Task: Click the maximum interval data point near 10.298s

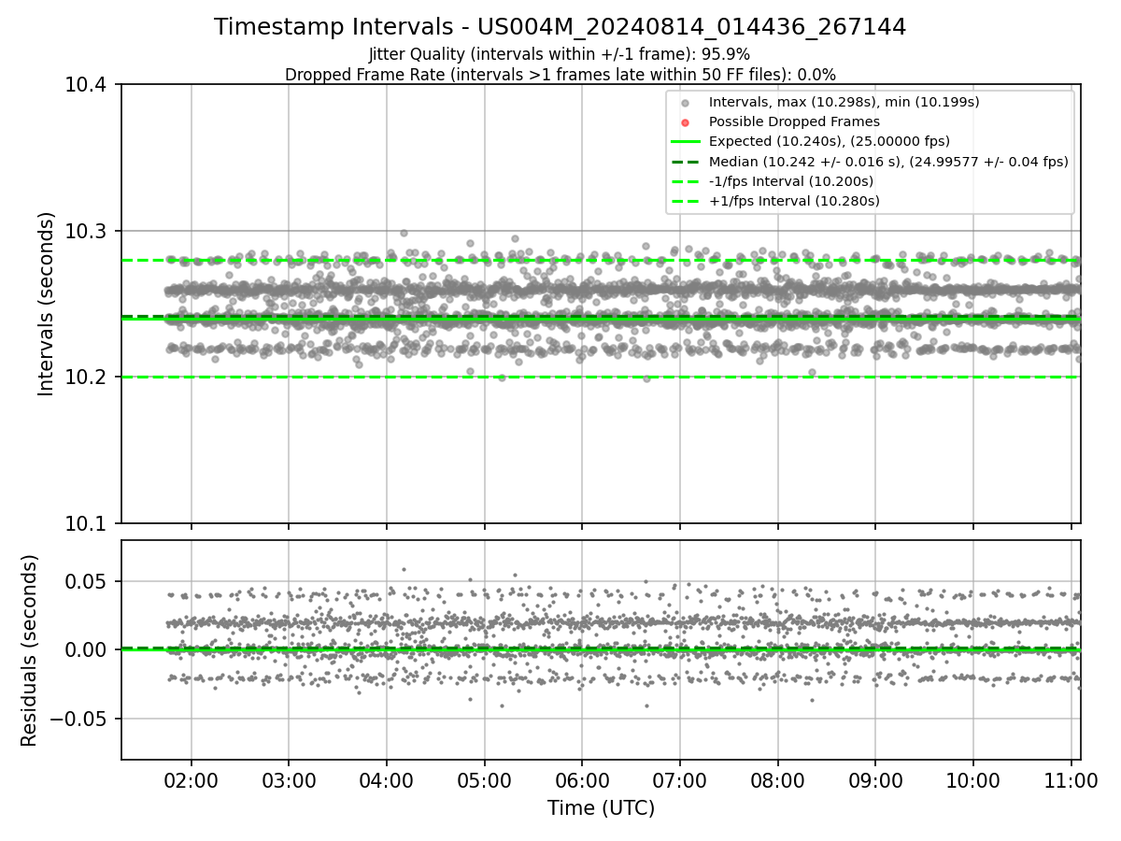Action: click(404, 233)
